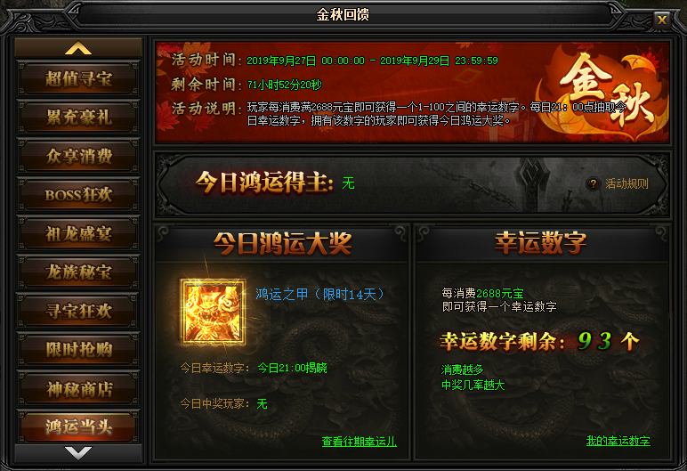Viewport: 687px width, 471px height.
Task: Click the down arrow below the activity list
Action: (x=78, y=453)
